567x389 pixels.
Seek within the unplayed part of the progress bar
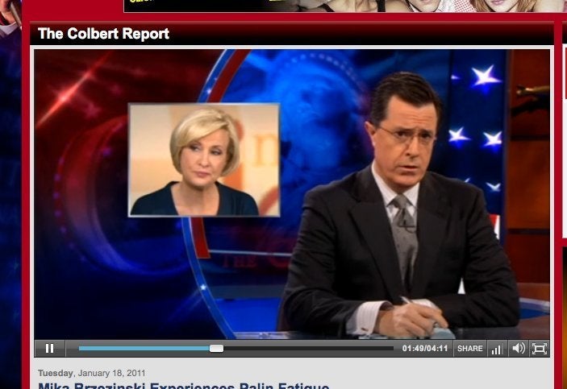(308, 348)
